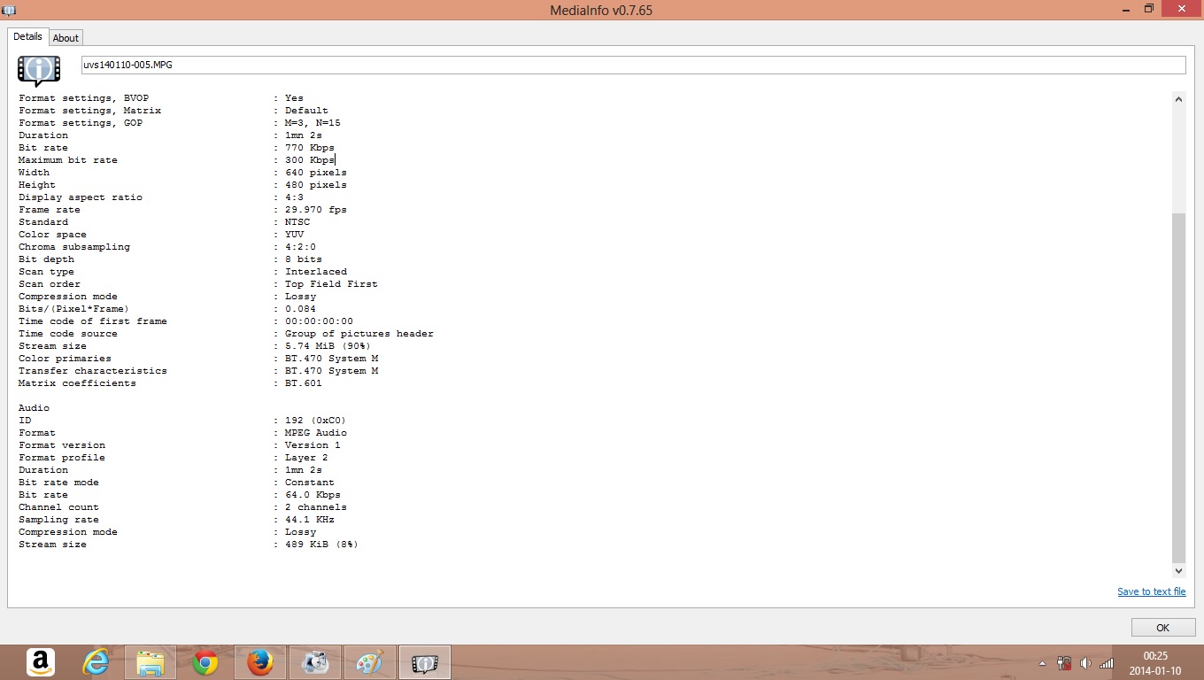Click the GOP value "M=3, N=15"
Screen dimensions: 1204x680
(313, 123)
